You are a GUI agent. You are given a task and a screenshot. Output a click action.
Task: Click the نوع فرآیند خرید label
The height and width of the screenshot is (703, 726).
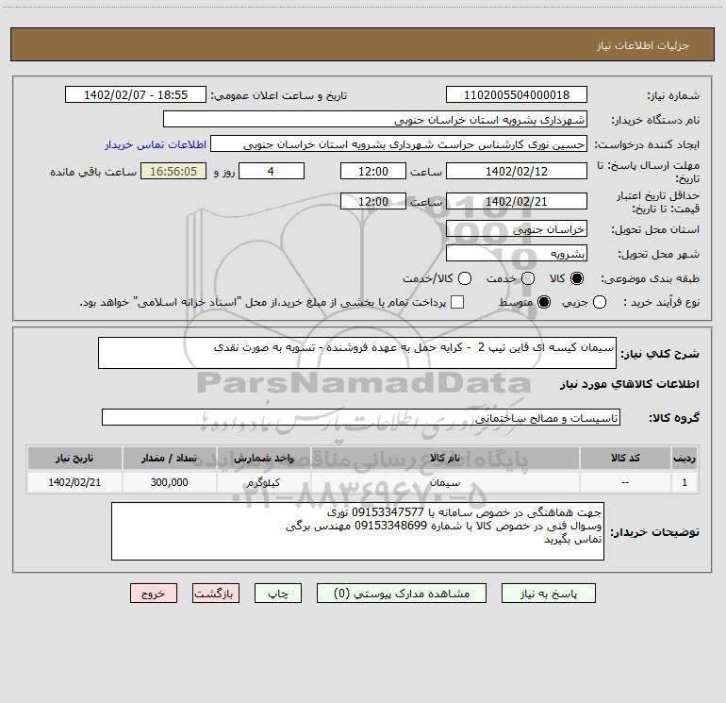[x=661, y=303]
